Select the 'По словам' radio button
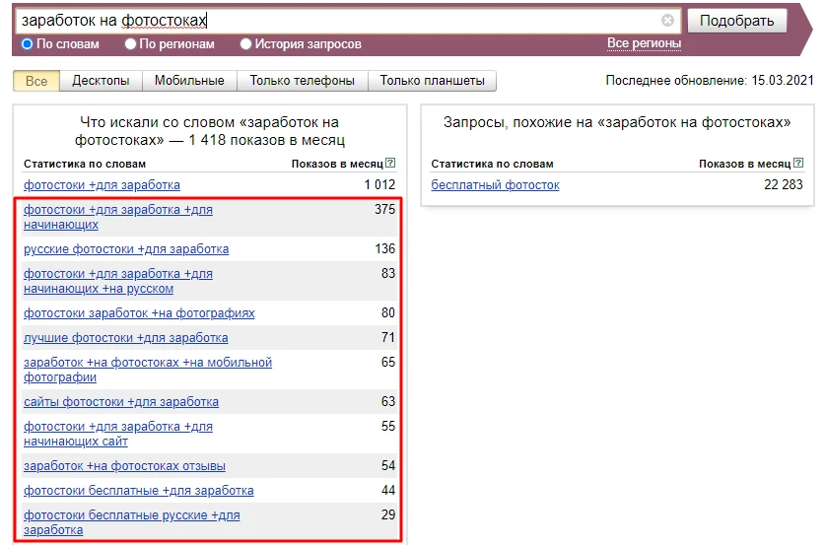This screenshot has width=825, height=545. [x=27, y=44]
